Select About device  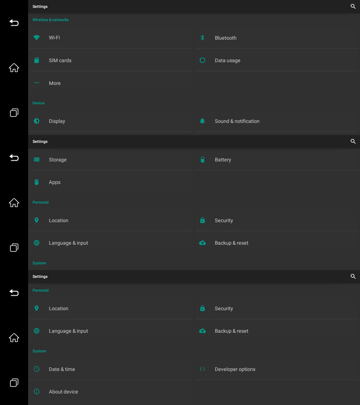click(x=63, y=392)
